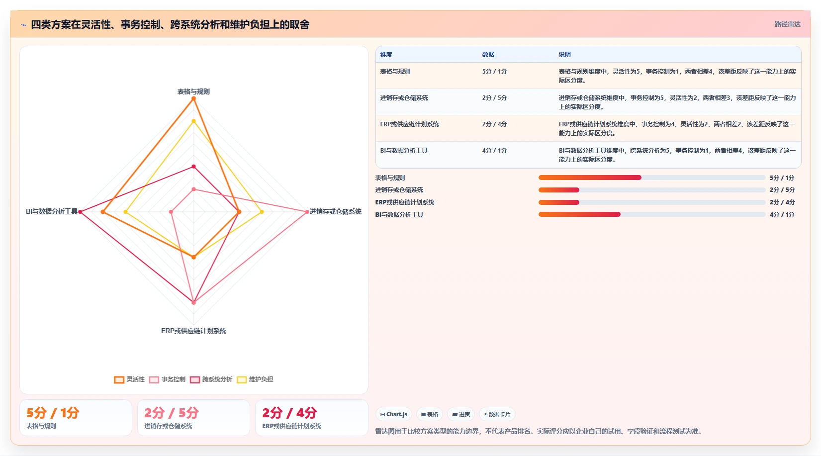Select the yellow 维护负担 point on 进销存 axis

262,212
